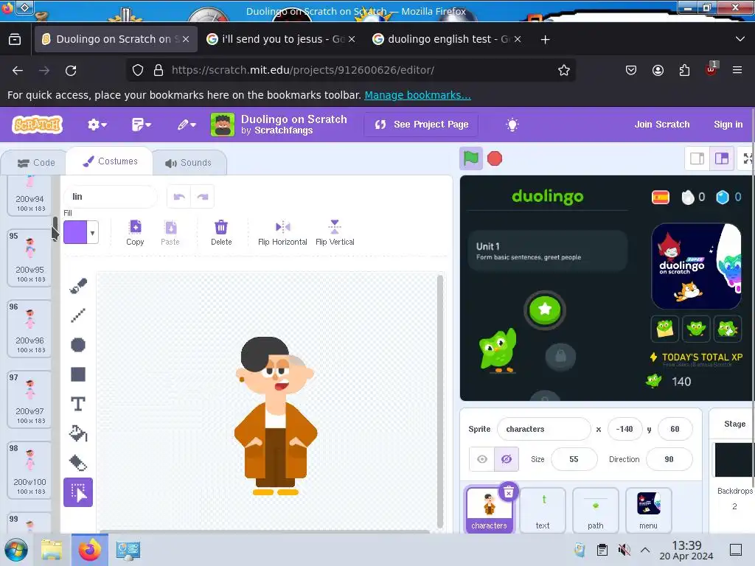Screen dimensions: 755x566
Task: Select the 'i'll send you to jesus' tab
Action: [x=281, y=39]
